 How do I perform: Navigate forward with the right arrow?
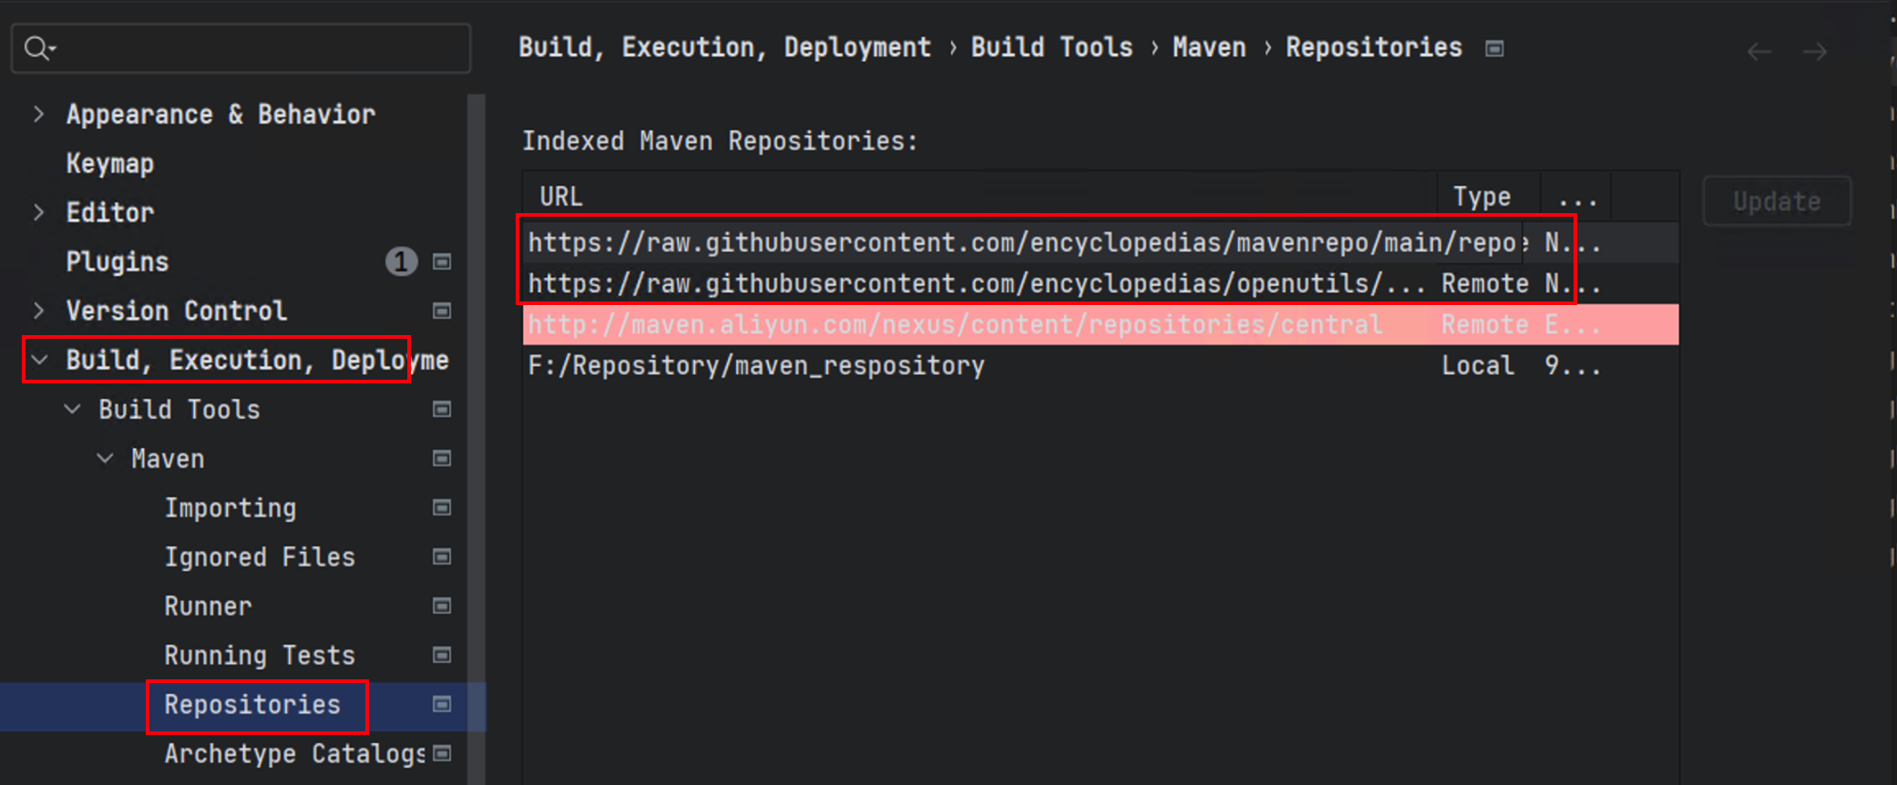pos(1815,52)
